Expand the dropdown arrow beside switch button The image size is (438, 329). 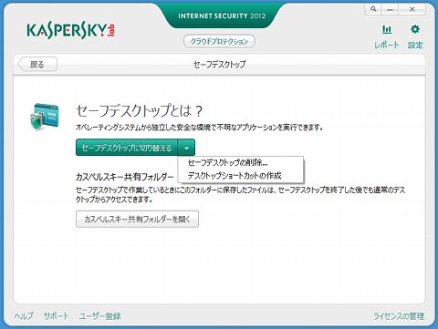point(186,148)
